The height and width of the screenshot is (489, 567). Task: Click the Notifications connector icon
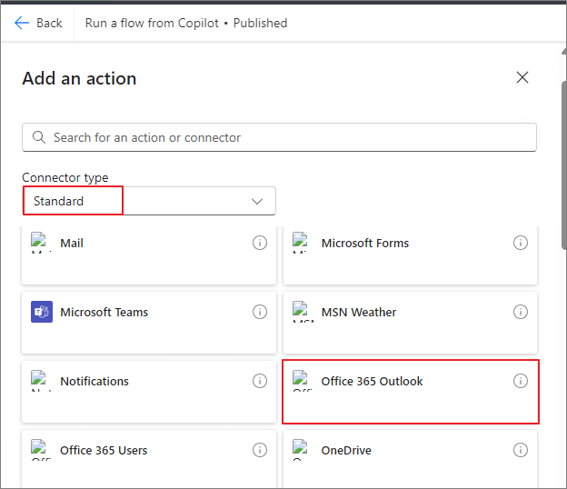(39, 380)
